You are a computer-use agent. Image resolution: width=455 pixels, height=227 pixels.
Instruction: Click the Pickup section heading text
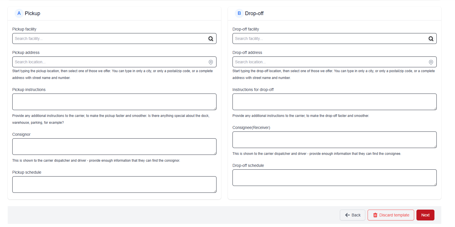coord(33,13)
